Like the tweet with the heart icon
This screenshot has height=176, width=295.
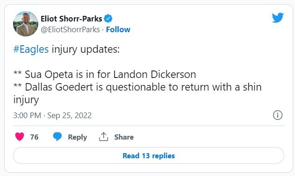point(20,137)
